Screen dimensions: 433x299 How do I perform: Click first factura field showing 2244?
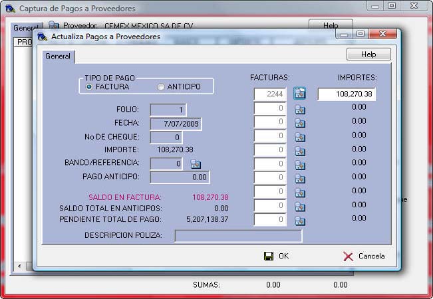(x=270, y=94)
